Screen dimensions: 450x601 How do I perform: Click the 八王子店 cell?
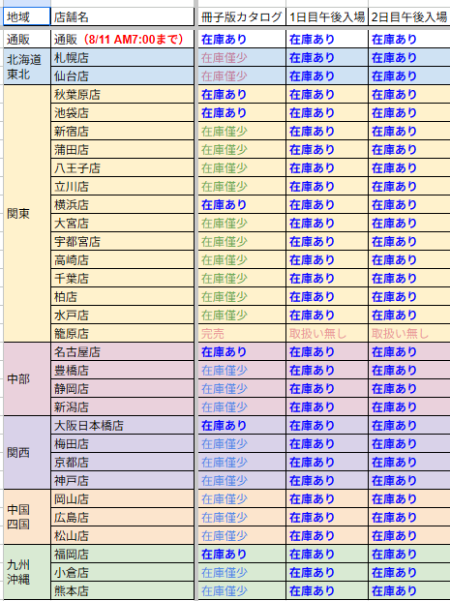(x=122, y=167)
